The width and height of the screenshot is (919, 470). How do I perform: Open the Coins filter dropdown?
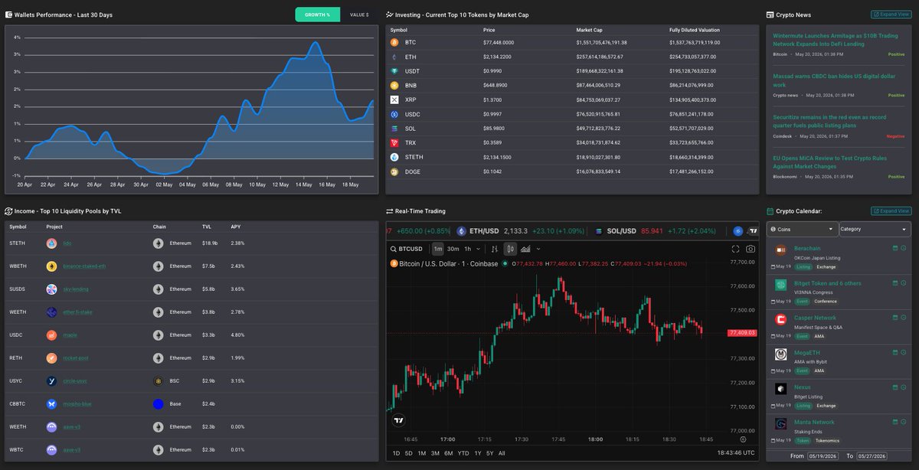pyautogui.click(x=803, y=229)
